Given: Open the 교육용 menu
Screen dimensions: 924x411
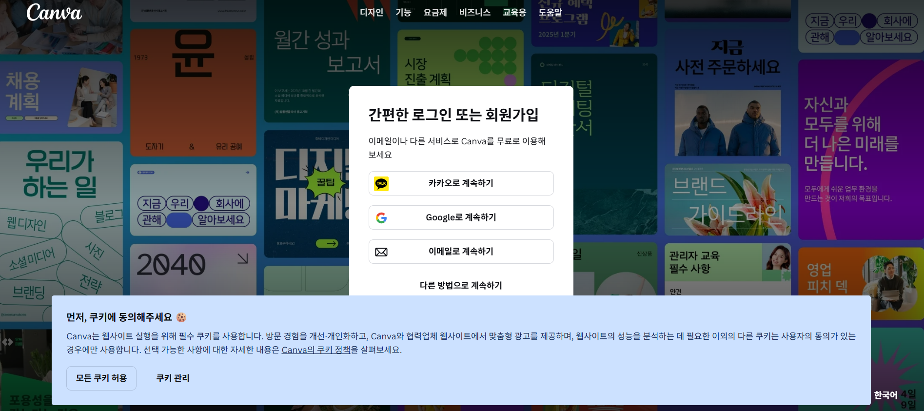Looking at the screenshot, I should pyautogui.click(x=514, y=13).
